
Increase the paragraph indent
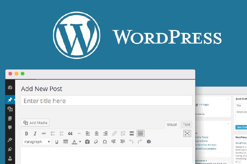click(122, 142)
